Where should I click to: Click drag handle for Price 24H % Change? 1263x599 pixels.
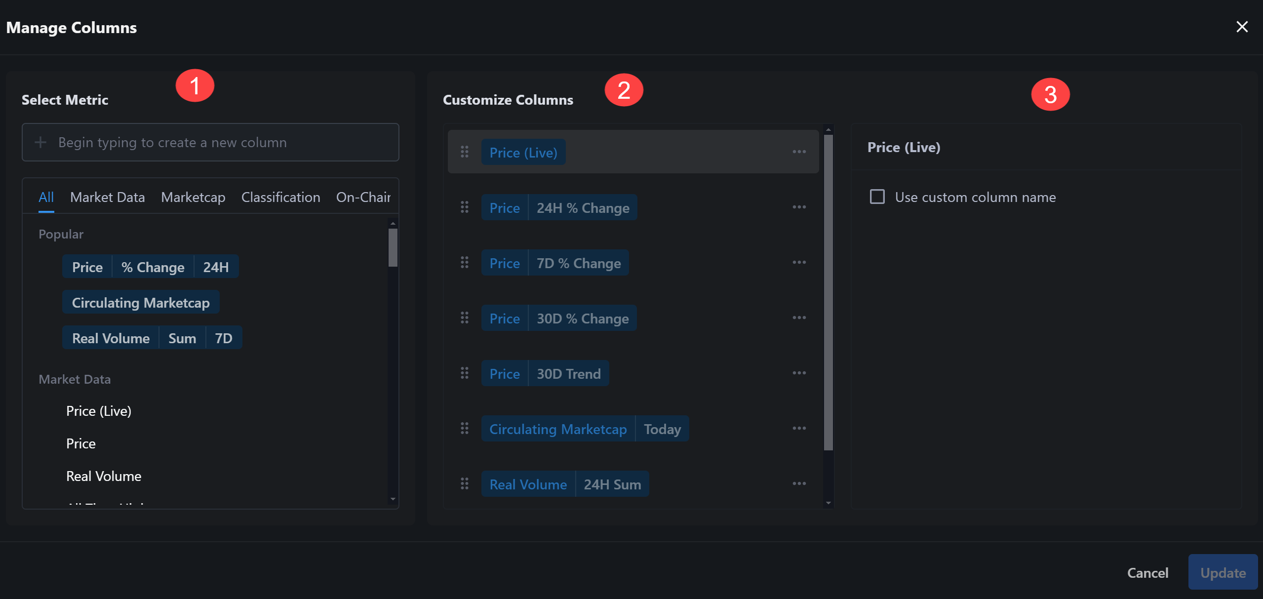465,207
